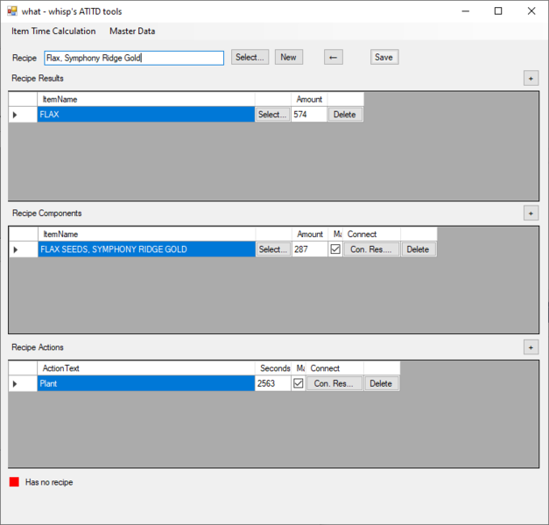Screen dimensions: 549x525
Task: Toggle the checkbox in the Flax Seeds row
Action: [x=335, y=249]
